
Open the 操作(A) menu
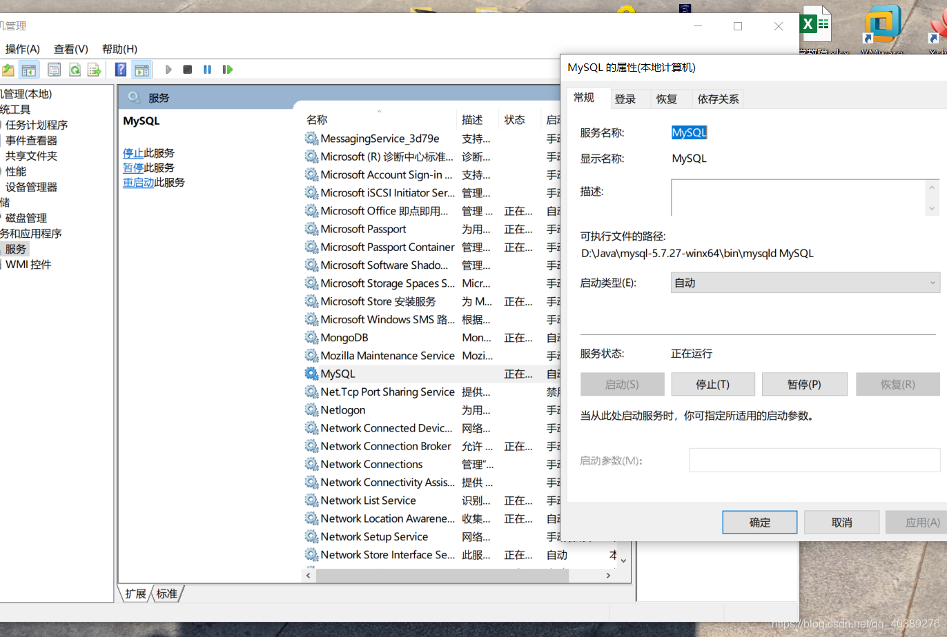23,49
